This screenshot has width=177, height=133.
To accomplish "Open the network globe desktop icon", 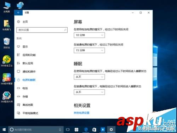I will pos(20,5).
